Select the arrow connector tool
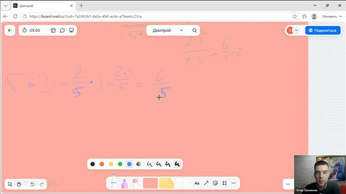Screen dimensions: 346x194 pos(206,183)
